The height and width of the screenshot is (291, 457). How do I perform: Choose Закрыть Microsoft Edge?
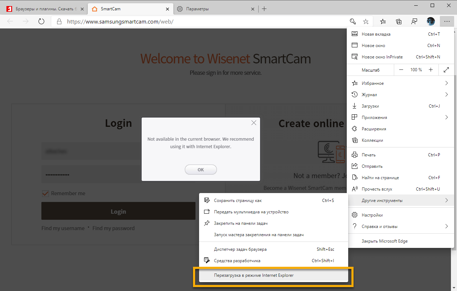pos(400,241)
